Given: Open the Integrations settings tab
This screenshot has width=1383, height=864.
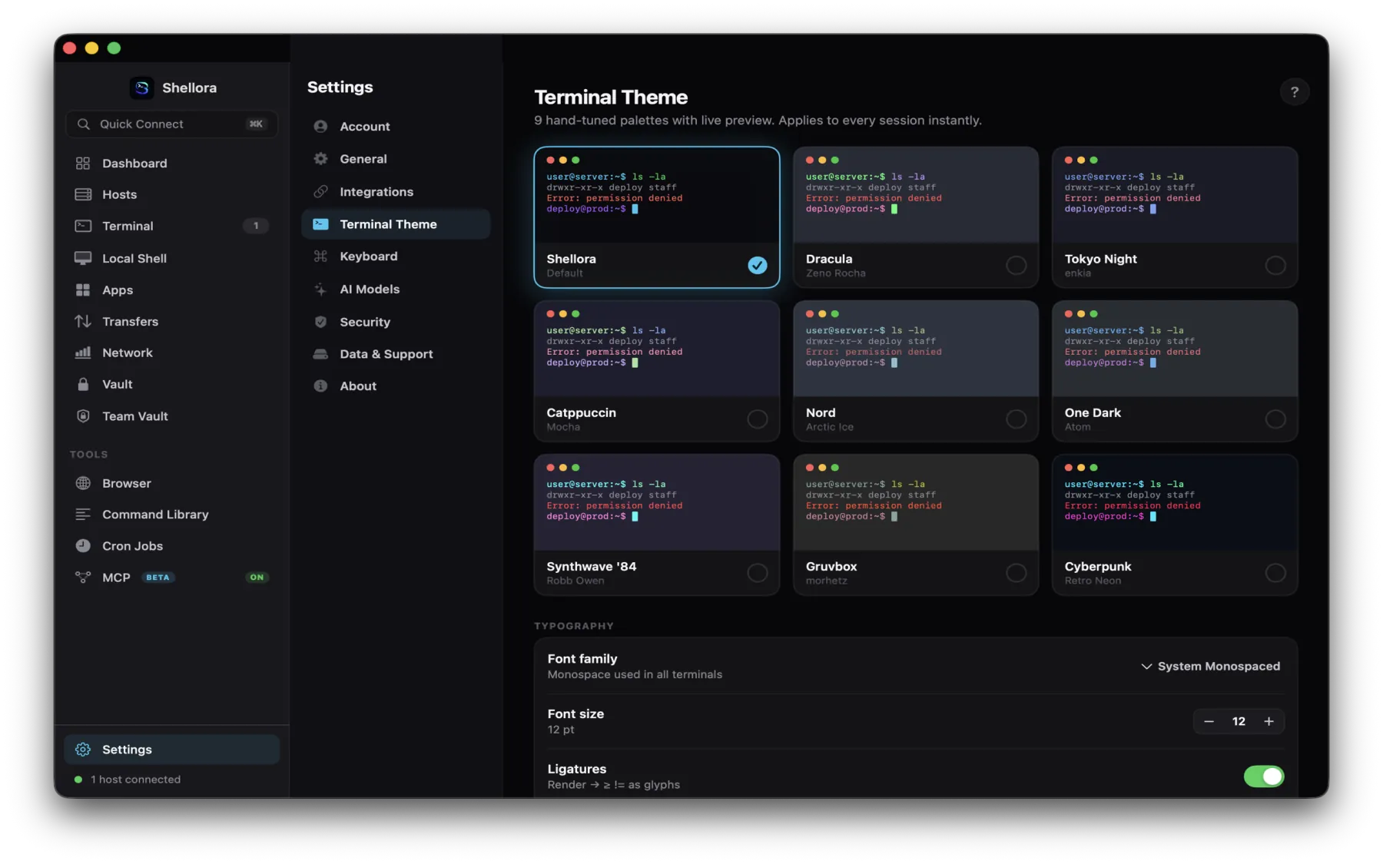Looking at the screenshot, I should (396, 191).
